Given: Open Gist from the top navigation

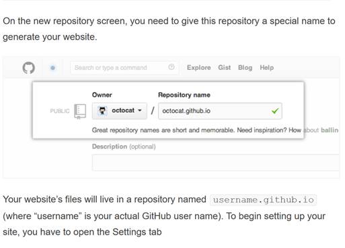Looking at the screenshot, I should [225, 68].
